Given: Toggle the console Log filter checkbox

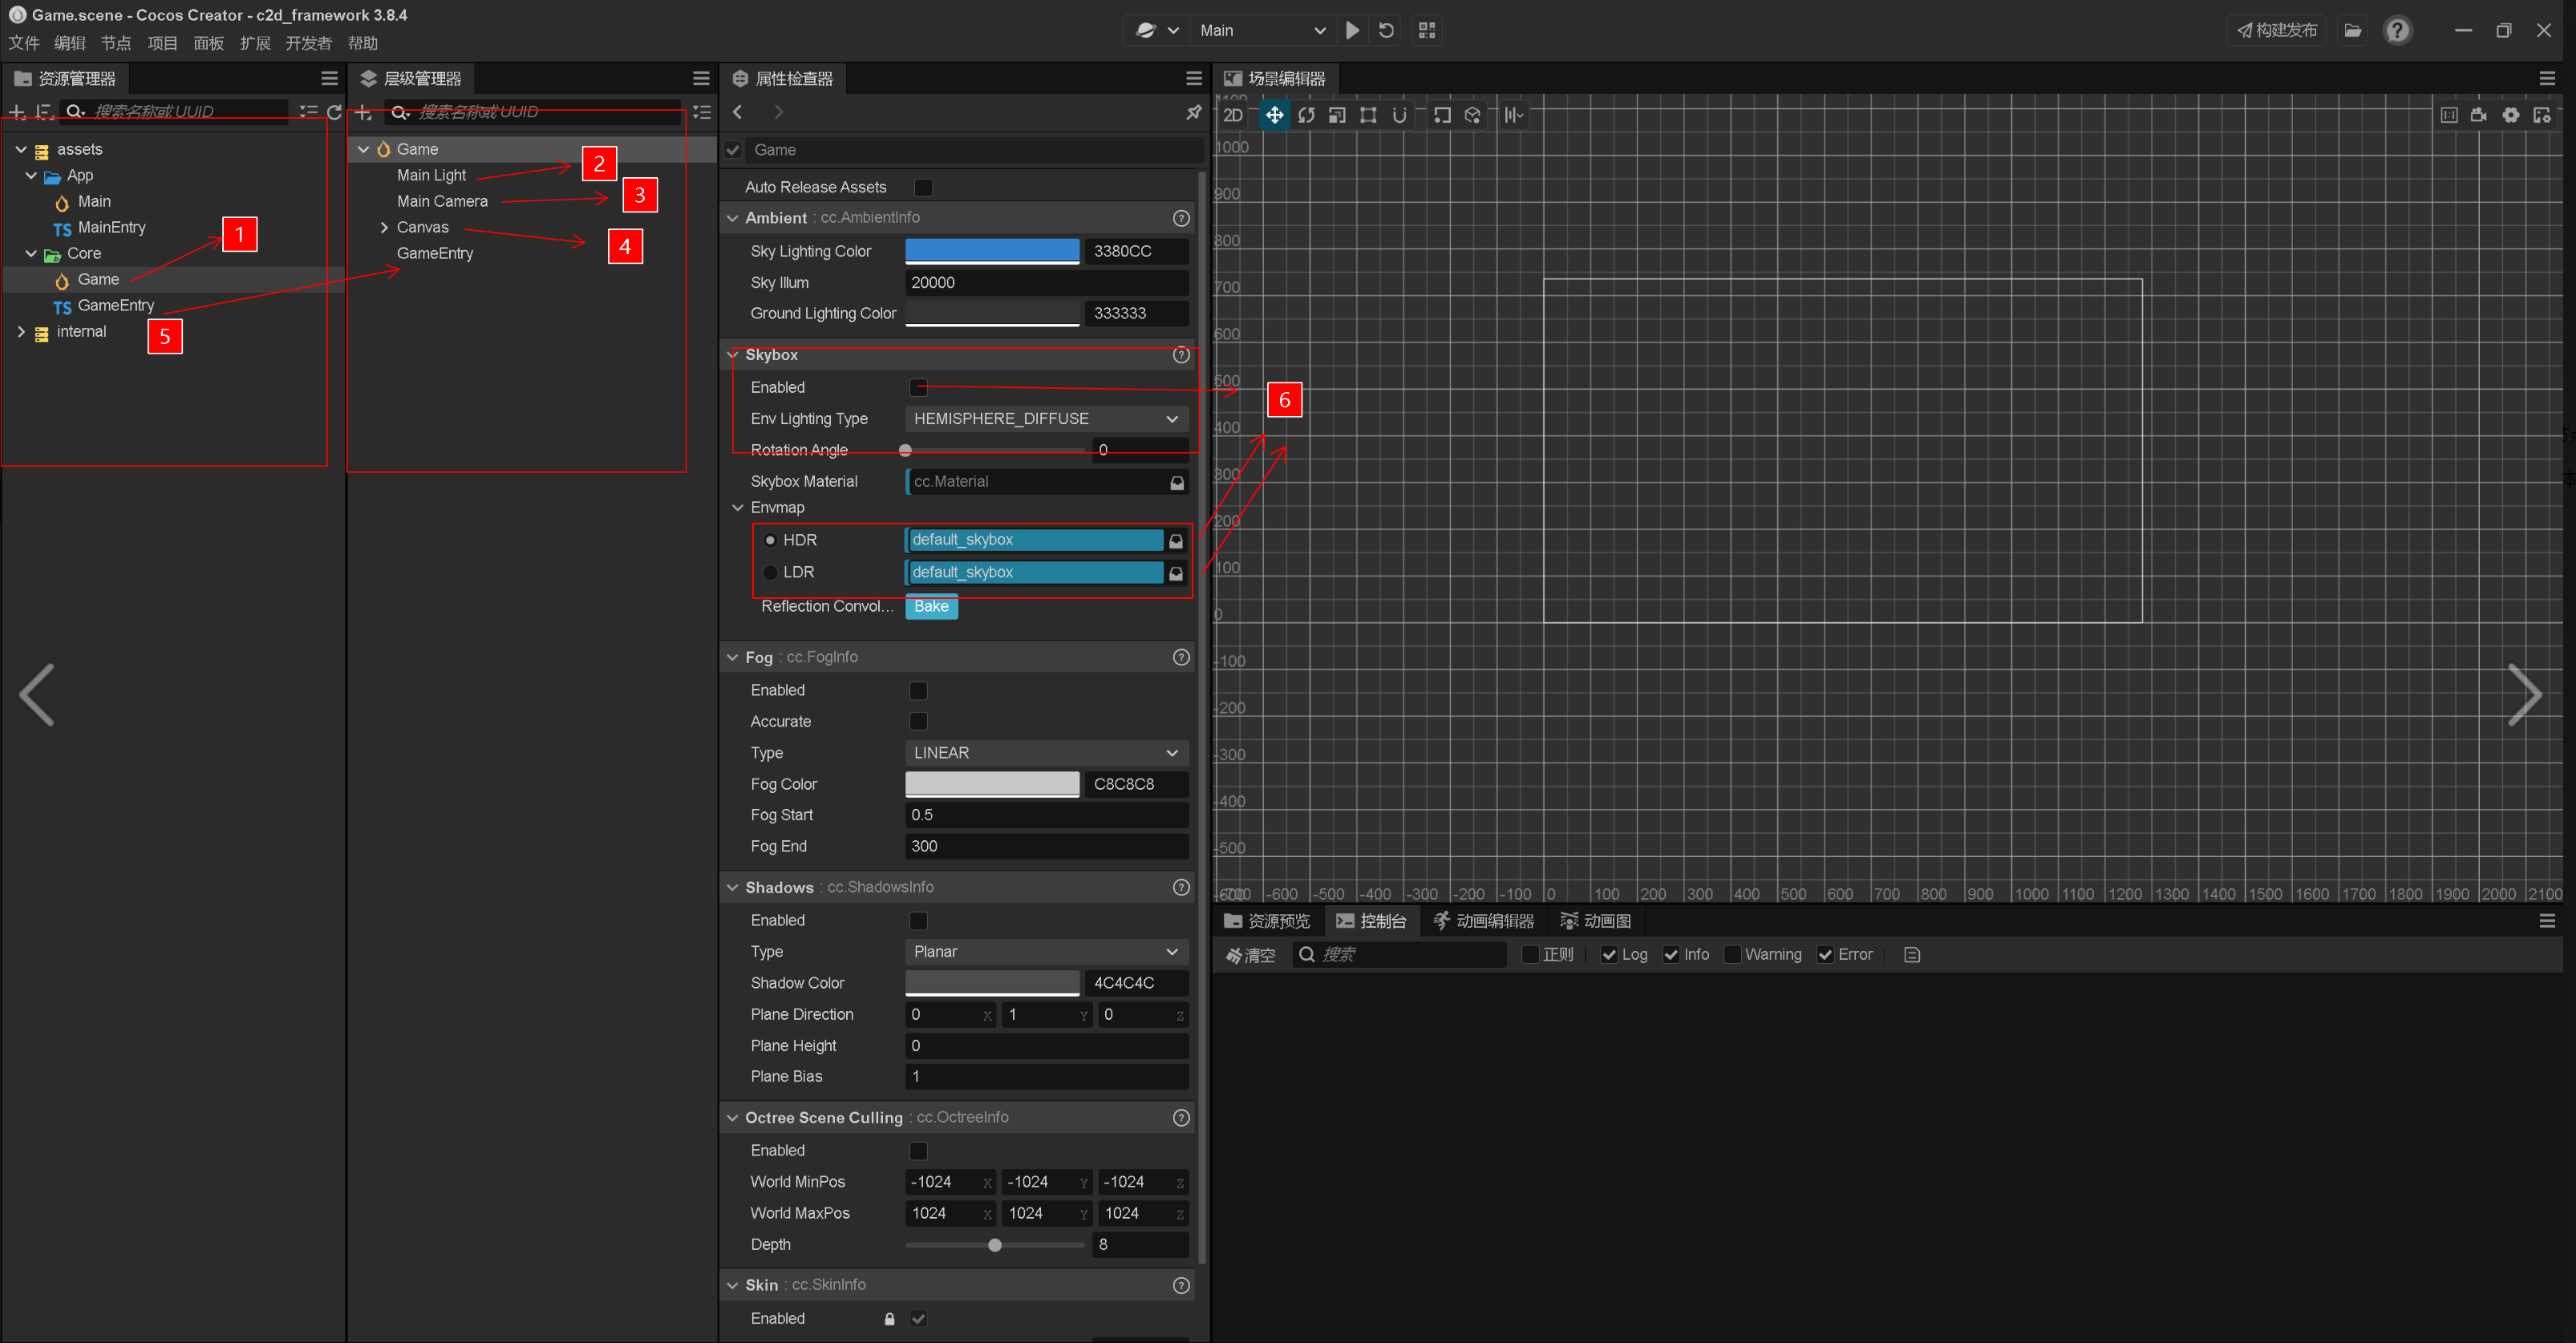Looking at the screenshot, I should pyautogui.click(x=1609, y=955).
